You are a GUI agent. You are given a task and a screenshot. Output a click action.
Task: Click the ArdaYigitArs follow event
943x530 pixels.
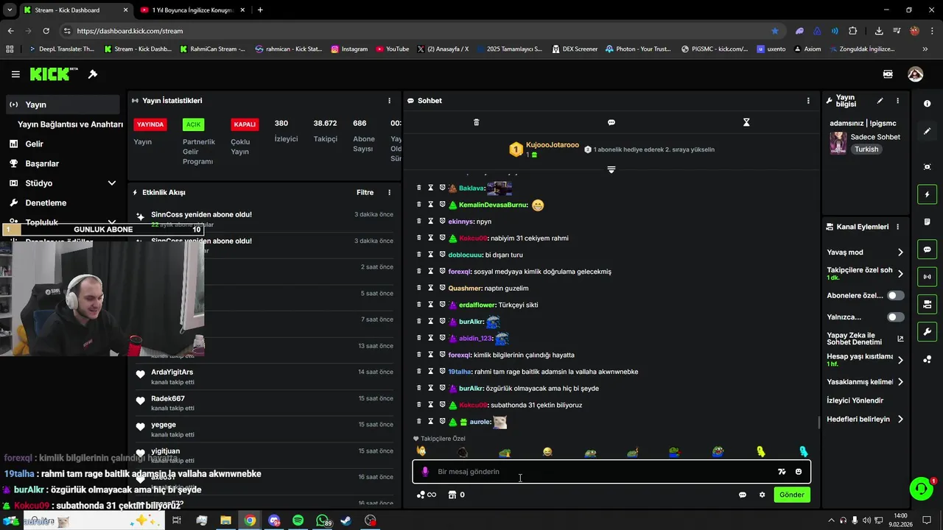(265, 377)
